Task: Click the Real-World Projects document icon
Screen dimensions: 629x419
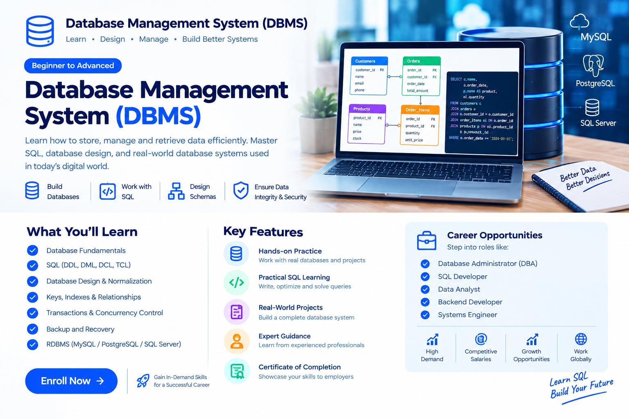Action: click(236, 312)
